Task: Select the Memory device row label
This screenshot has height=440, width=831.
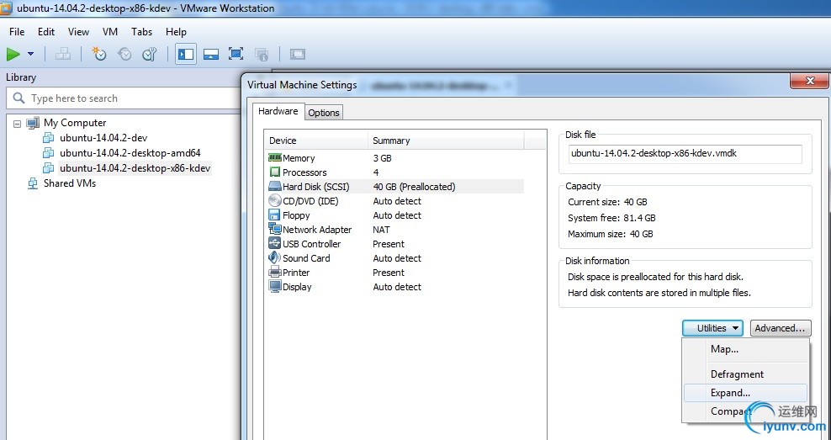Action: click(299, 158)
